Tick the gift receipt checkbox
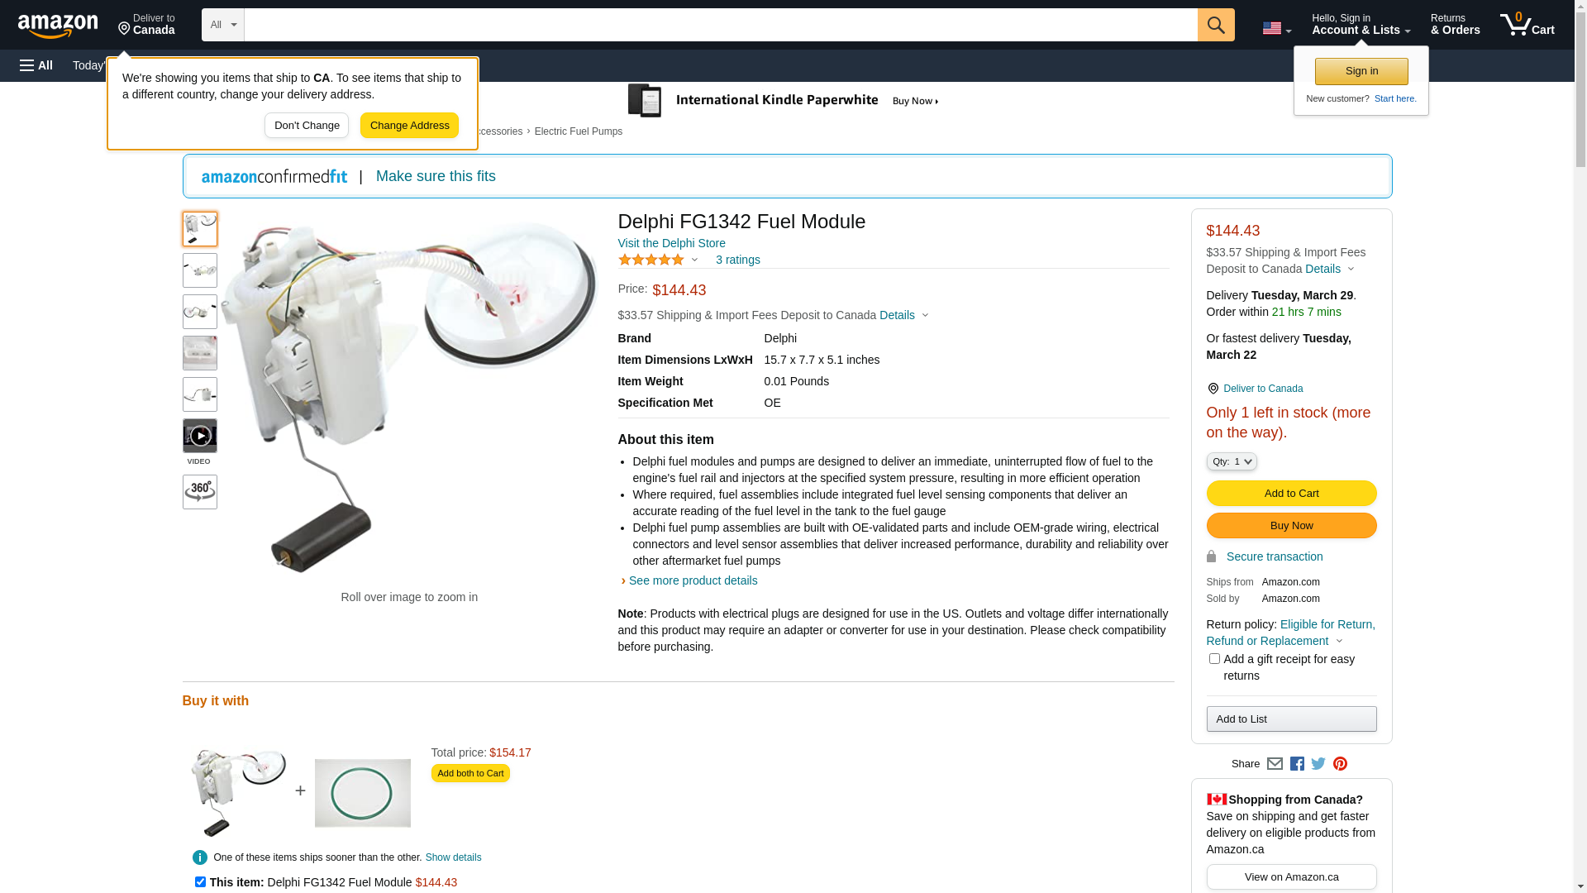1587x893 pixels. [1214, 659]
